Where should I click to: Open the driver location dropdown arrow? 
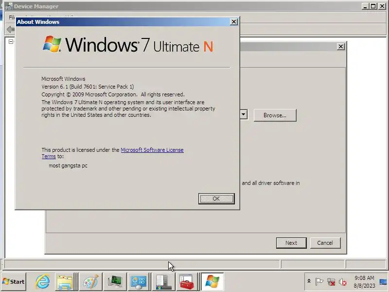coord(244,114)
